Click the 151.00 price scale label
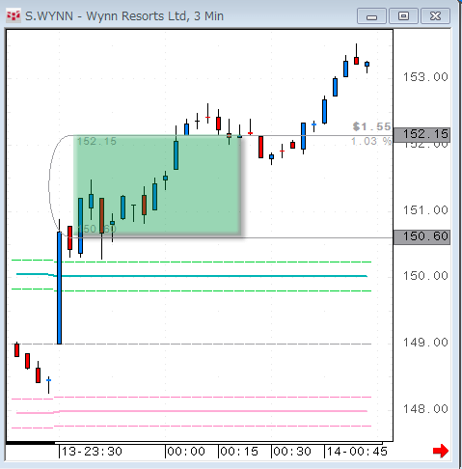Screen dimensions: 462x469 (x=425, y=210)
